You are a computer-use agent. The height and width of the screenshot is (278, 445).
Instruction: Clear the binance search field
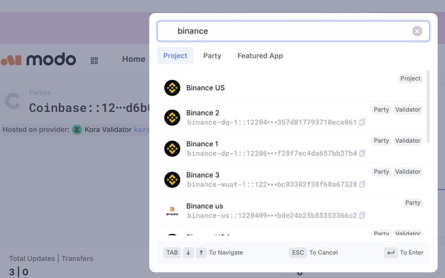(x=417, y=31)
